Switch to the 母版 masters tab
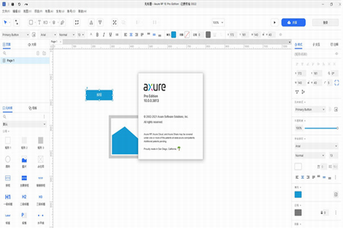Viewport: 343px width, 228px height. pyautogui.click(x=33, y=108)
